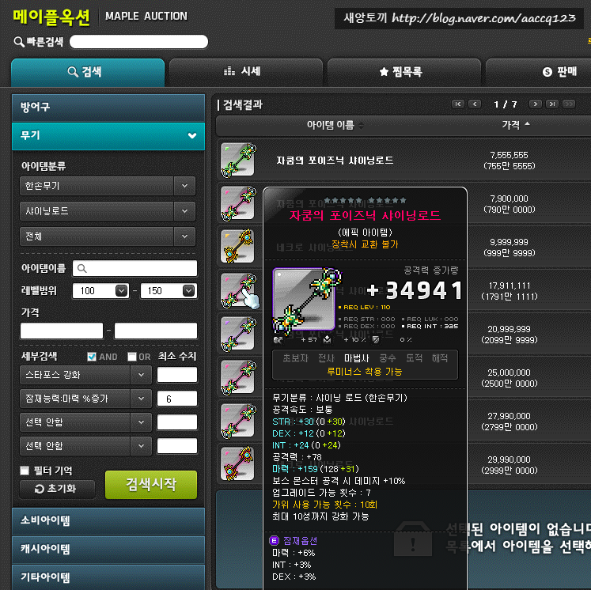This screenshot has height=590, width=591.
Task: Open the second 선택 안함 filter dropdown
Action: pos(85,446)
